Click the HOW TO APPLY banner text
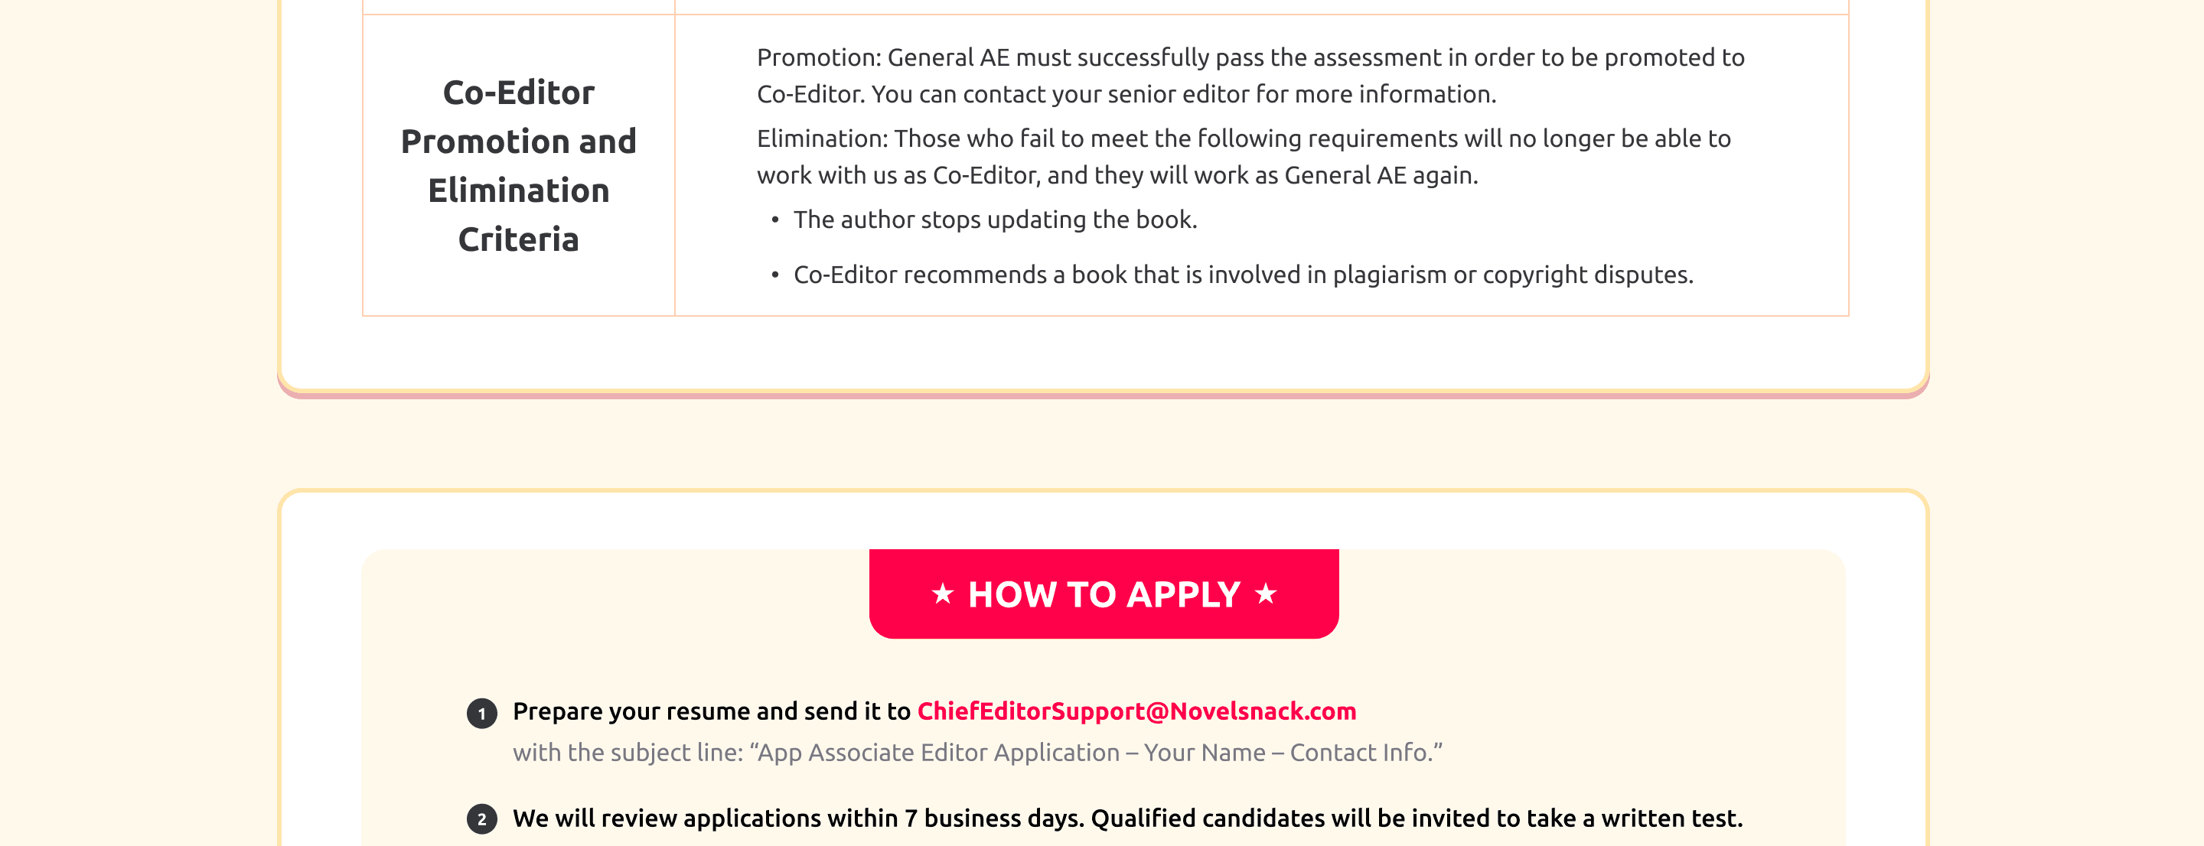This screenshot has width=2204, height=846. (x=1104, y=594)
